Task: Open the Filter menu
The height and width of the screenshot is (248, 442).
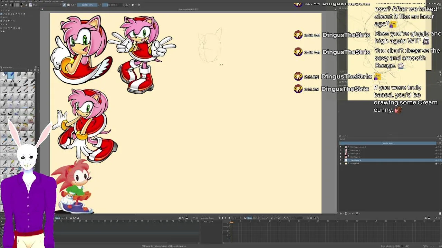Action: tap(36, 1)
